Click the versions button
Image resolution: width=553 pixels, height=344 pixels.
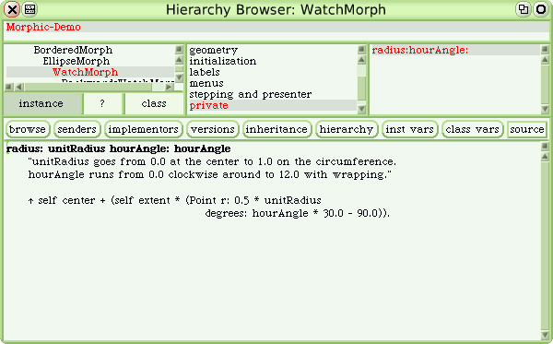tap(213, 129)
